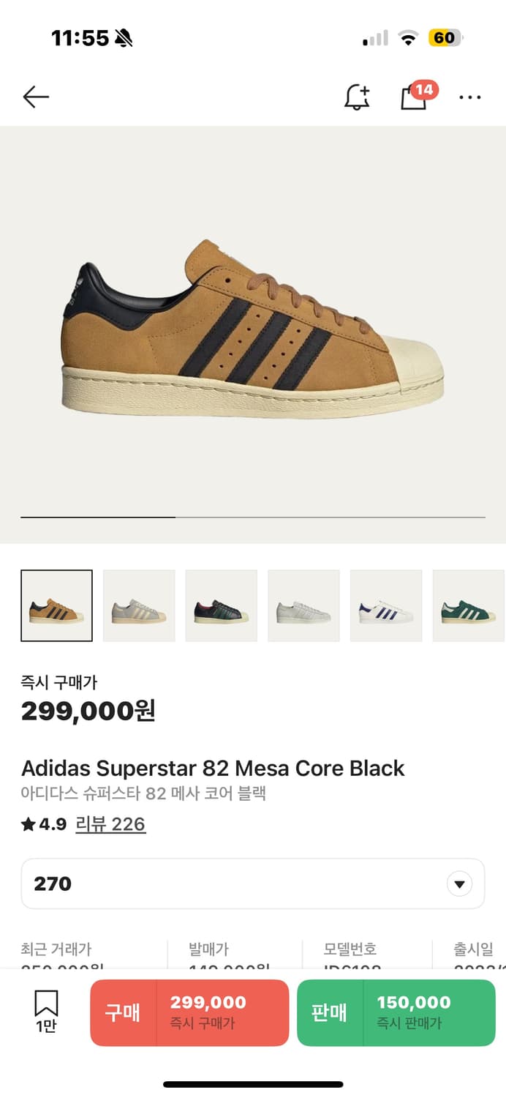The image size is (506, 1098).
Task: Open the 리뷰 226 reviews link
Action: coord(110,824)
